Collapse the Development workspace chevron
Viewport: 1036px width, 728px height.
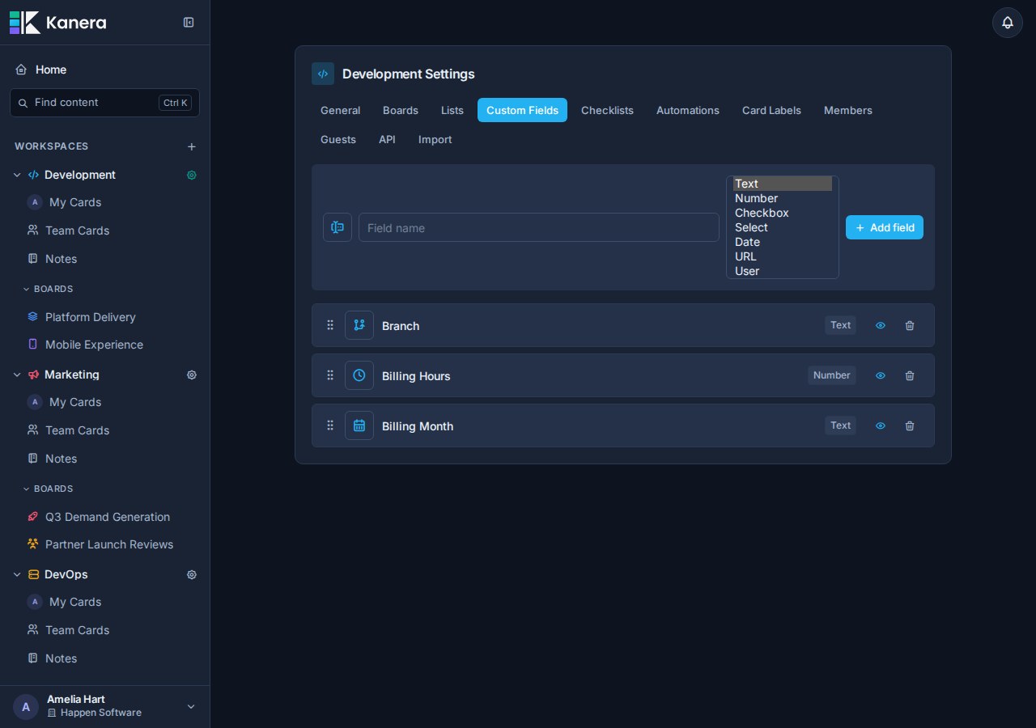point(17,175)
